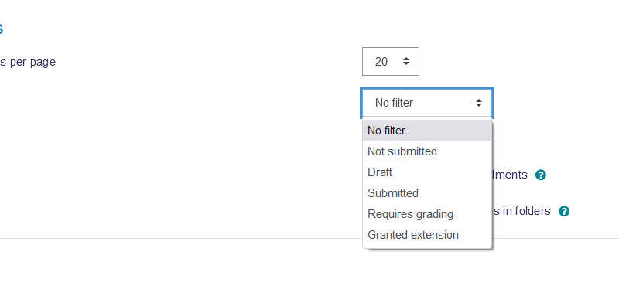The width and height of the screenshot is (619, 289).
Task: Open the assignments per page dropdown showing 20
Action: coord(391,62)
